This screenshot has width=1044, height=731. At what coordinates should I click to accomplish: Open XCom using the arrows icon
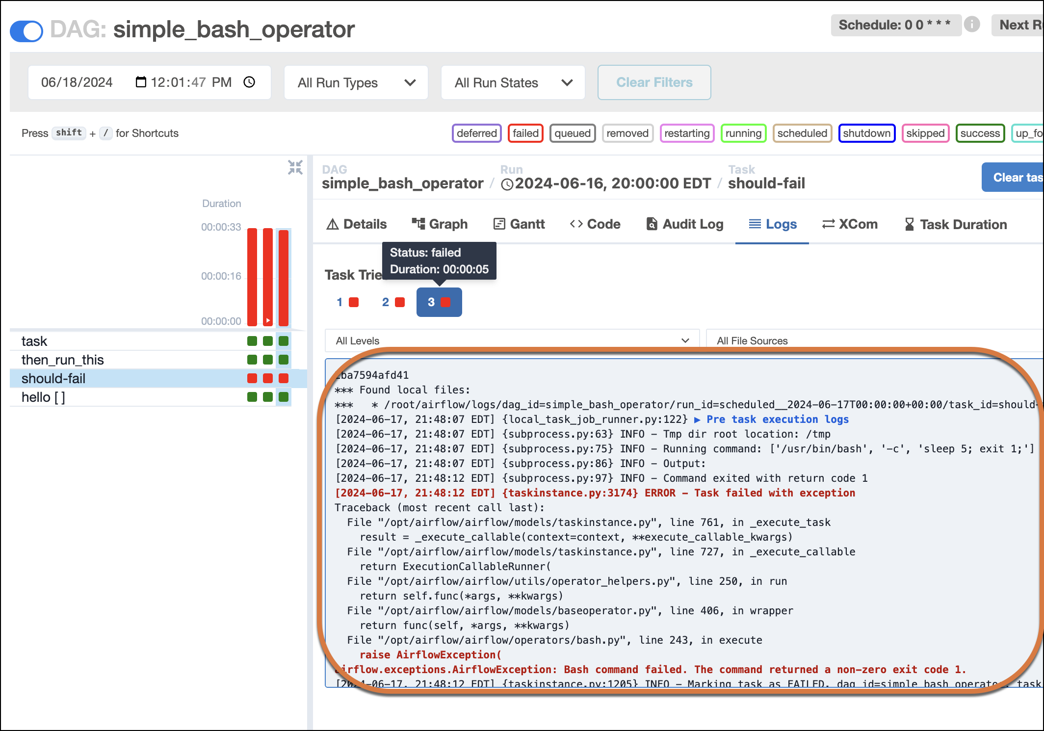[x=850, y=224]
